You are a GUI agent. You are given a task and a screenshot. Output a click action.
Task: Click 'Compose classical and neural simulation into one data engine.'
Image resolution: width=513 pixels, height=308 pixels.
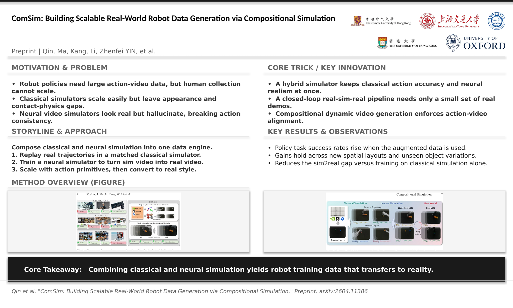click(x=112, y=148)
